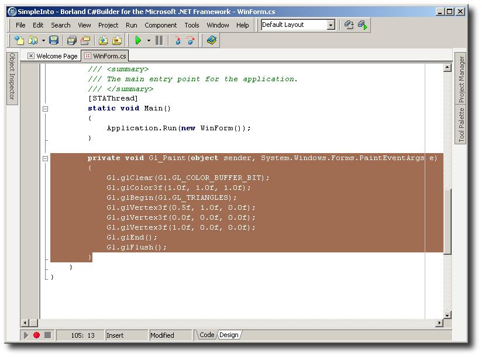The image size is (482, 357).
Task: Open the recent files dropdown arrow beside Open
Action: [43, 40]
